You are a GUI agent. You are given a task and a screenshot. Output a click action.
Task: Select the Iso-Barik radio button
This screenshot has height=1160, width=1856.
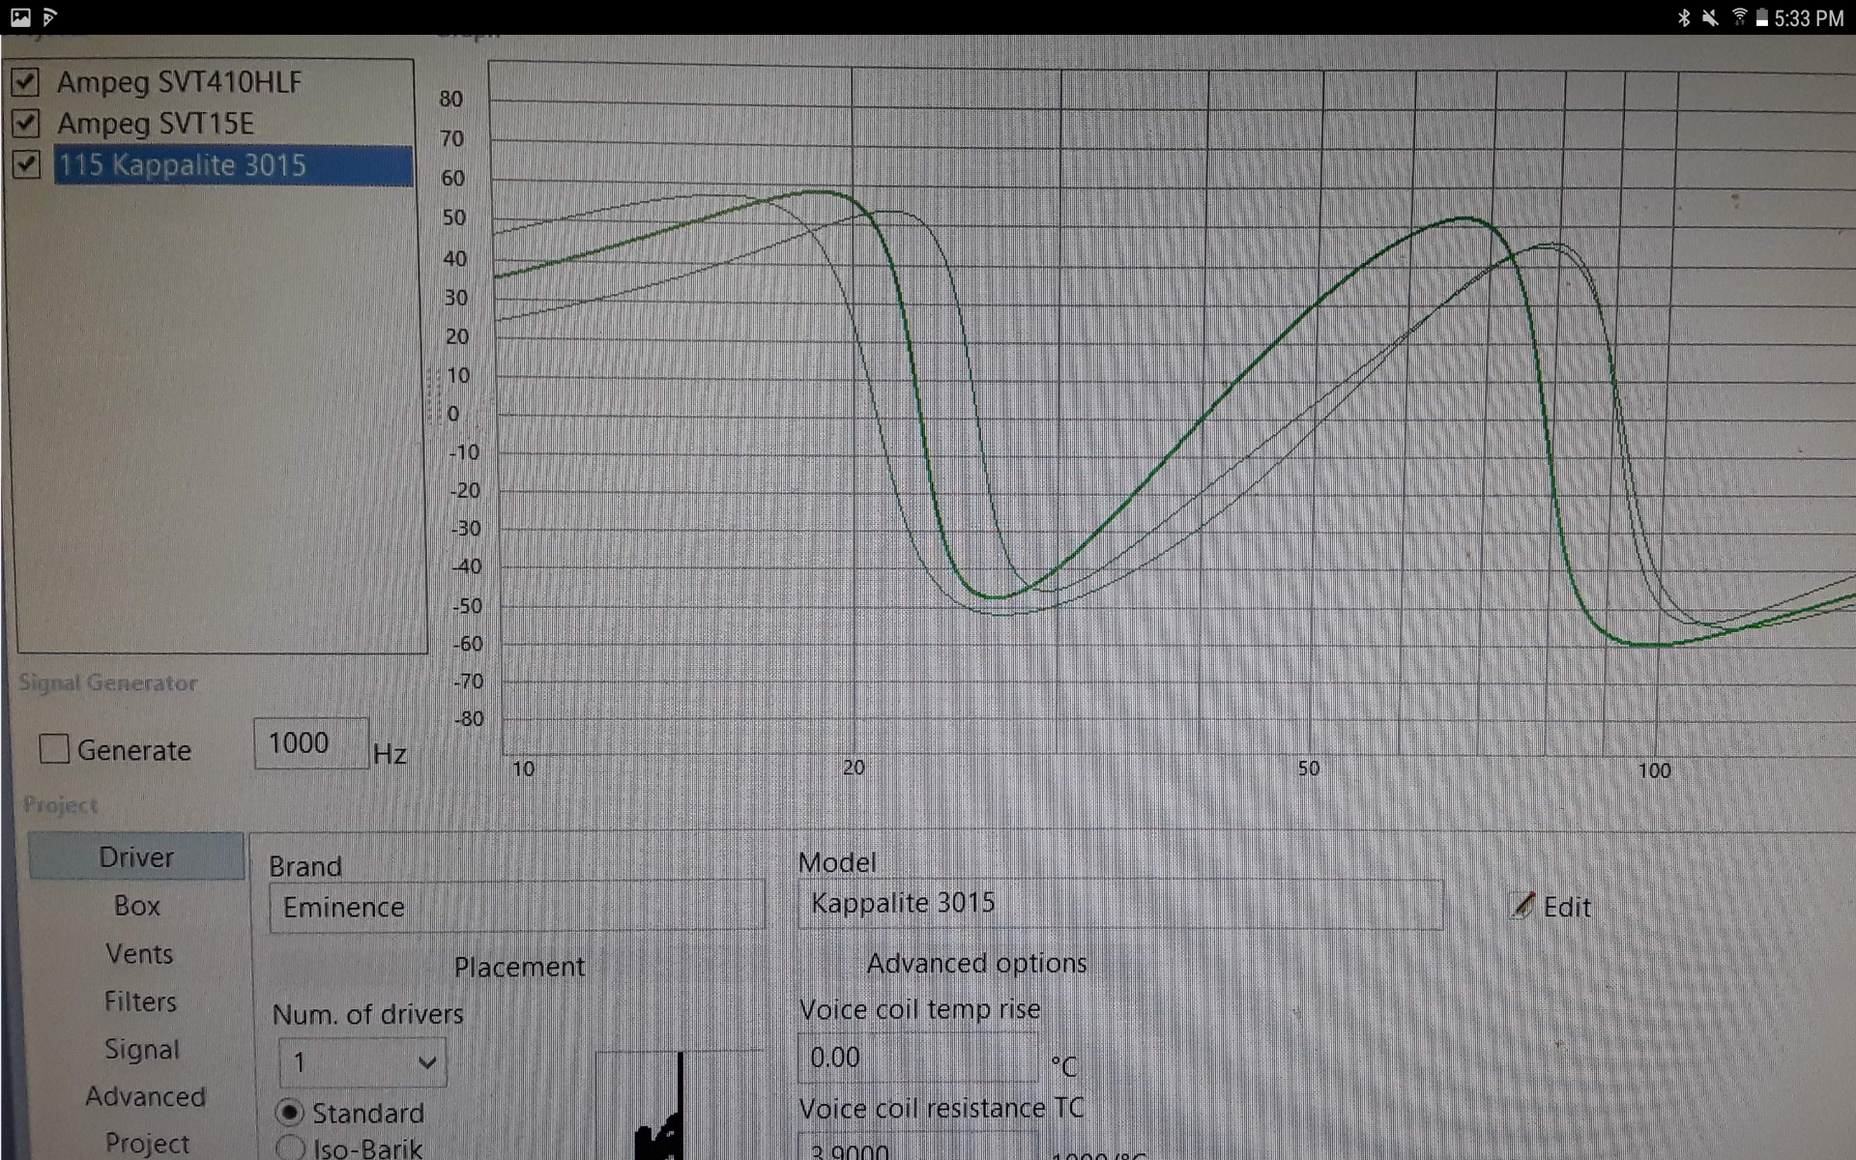click(x=290, y=1147)
